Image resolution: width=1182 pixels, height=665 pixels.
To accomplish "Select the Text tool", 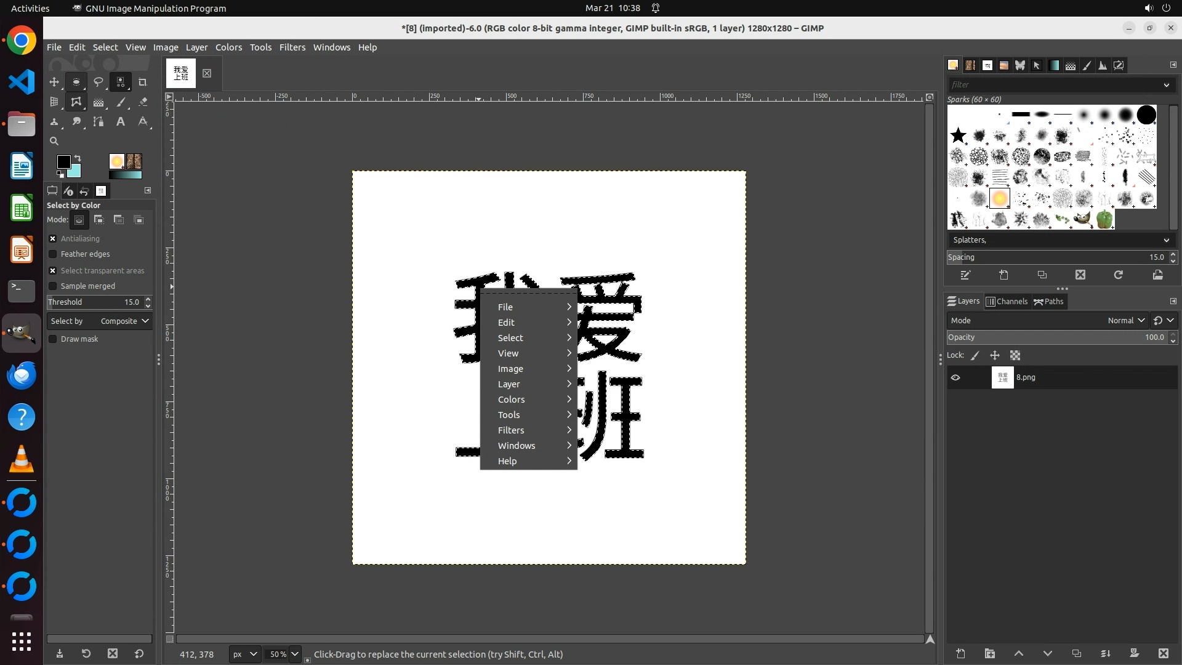I will click(x=121, y=122).
